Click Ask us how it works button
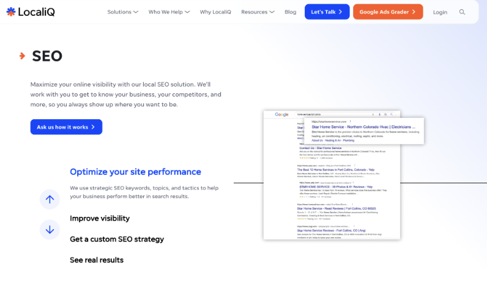Viewport: 487px width, 281px height. click(66, 127)
